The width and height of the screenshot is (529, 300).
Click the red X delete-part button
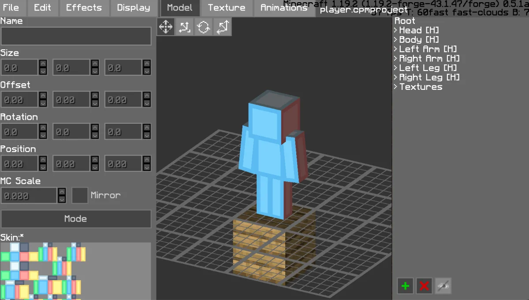click(x=425, y=286)
